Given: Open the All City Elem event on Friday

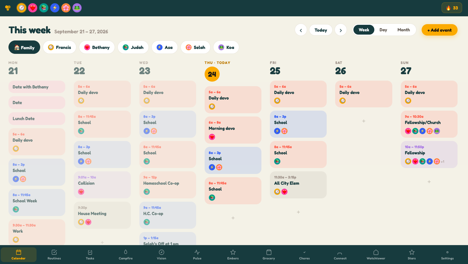Looking at the screenshot, I should pos(298,185).
